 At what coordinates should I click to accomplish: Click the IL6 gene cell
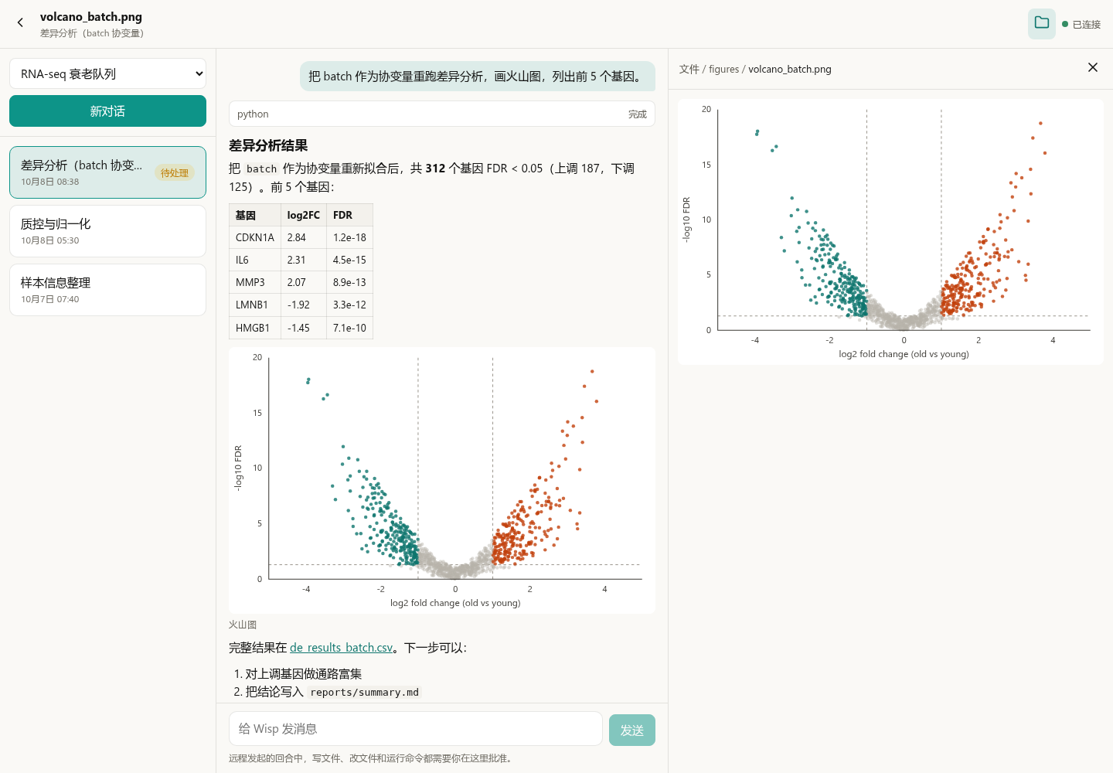click(x=255, y=260)
